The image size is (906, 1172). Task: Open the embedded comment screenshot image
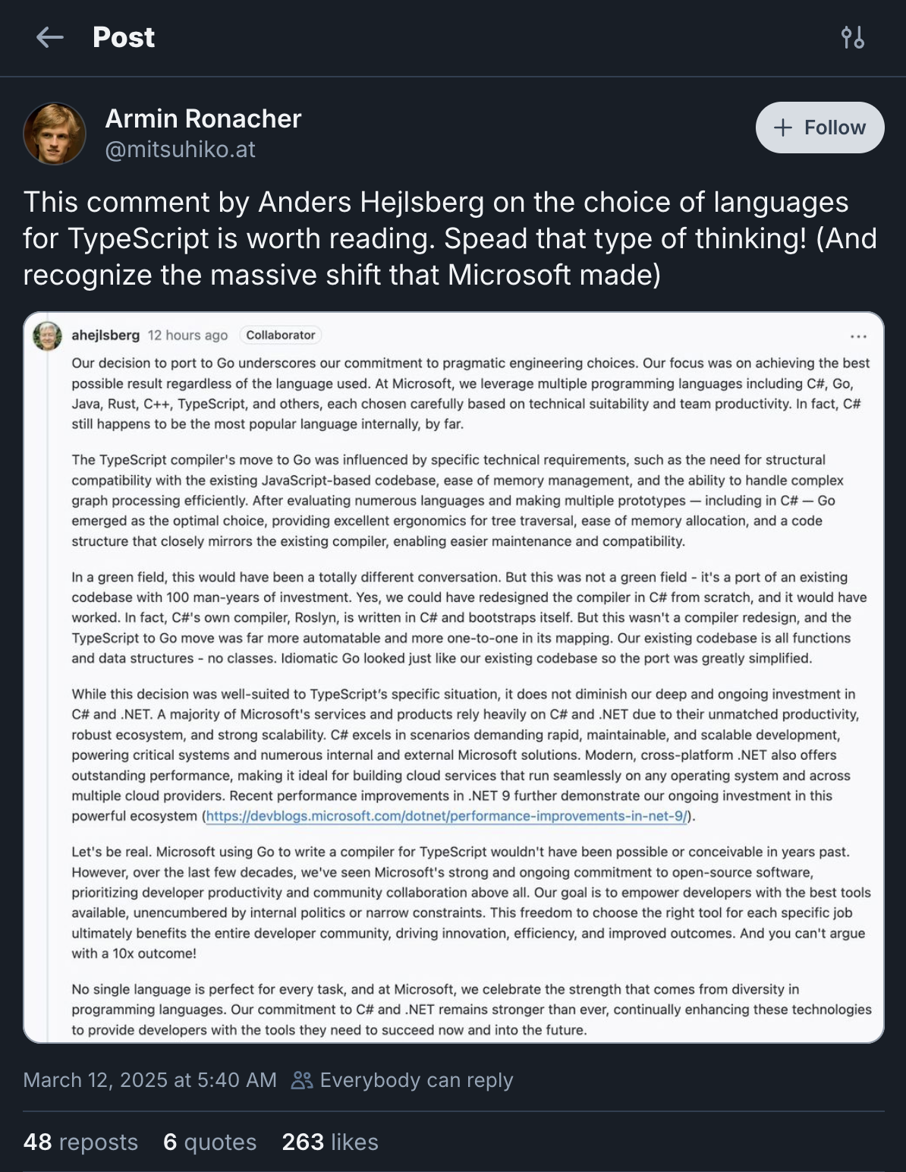click(454, 677)
